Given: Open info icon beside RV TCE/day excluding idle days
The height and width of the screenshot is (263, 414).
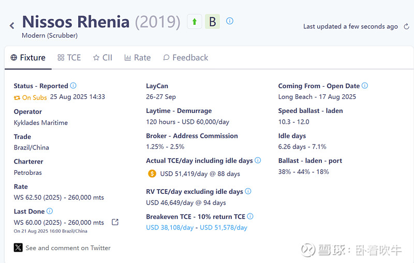Looking at the screenshot, I should pos(248,191).
